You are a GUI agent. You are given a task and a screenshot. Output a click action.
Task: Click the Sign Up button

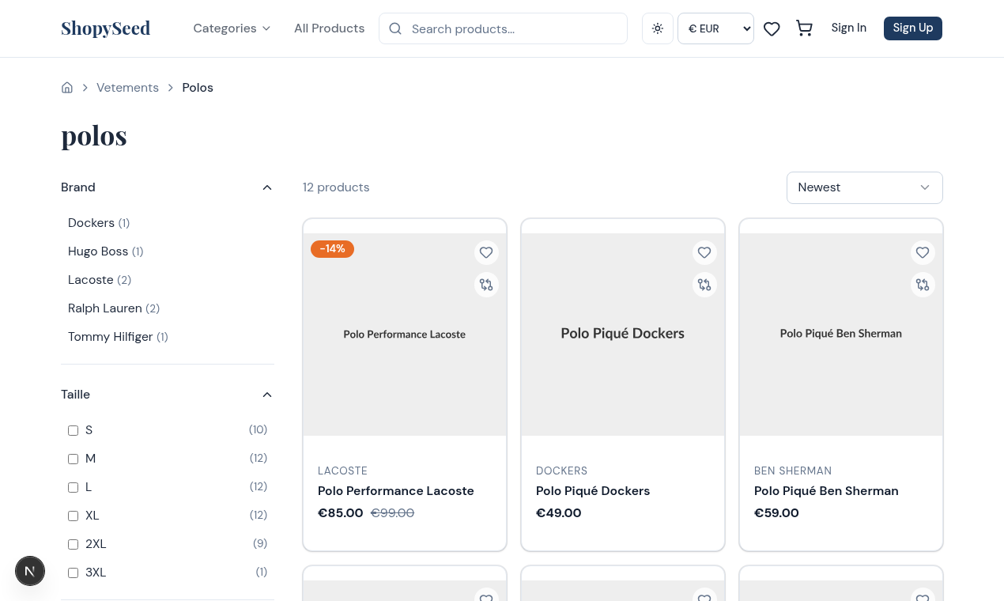(912, 28)
